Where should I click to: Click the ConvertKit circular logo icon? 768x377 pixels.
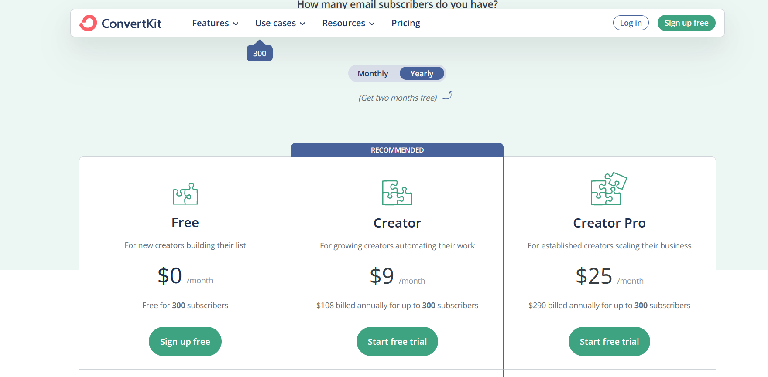[88, 23]
